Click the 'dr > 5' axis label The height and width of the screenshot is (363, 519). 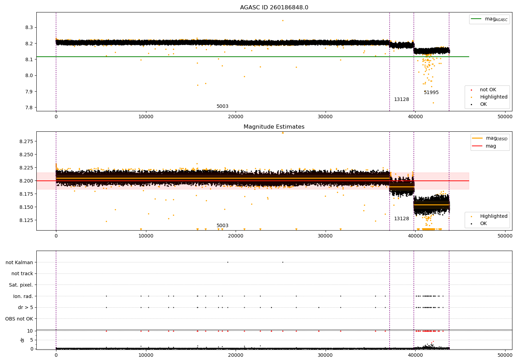[26, 308]
